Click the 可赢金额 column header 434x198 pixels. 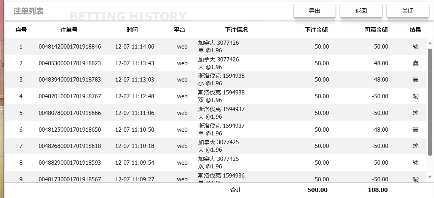pos(376,30)
